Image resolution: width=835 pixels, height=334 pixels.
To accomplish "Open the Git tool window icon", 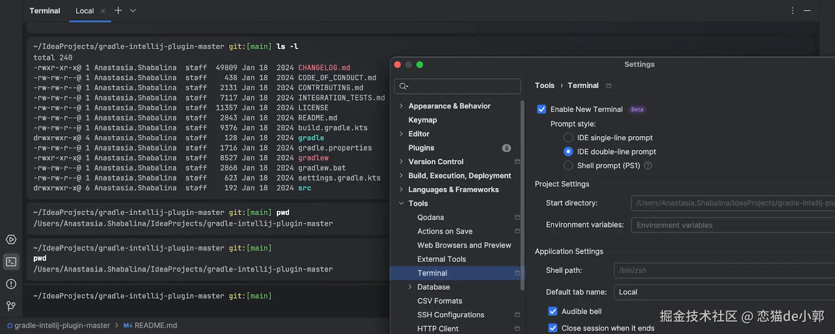I will (x=11, y=306).
